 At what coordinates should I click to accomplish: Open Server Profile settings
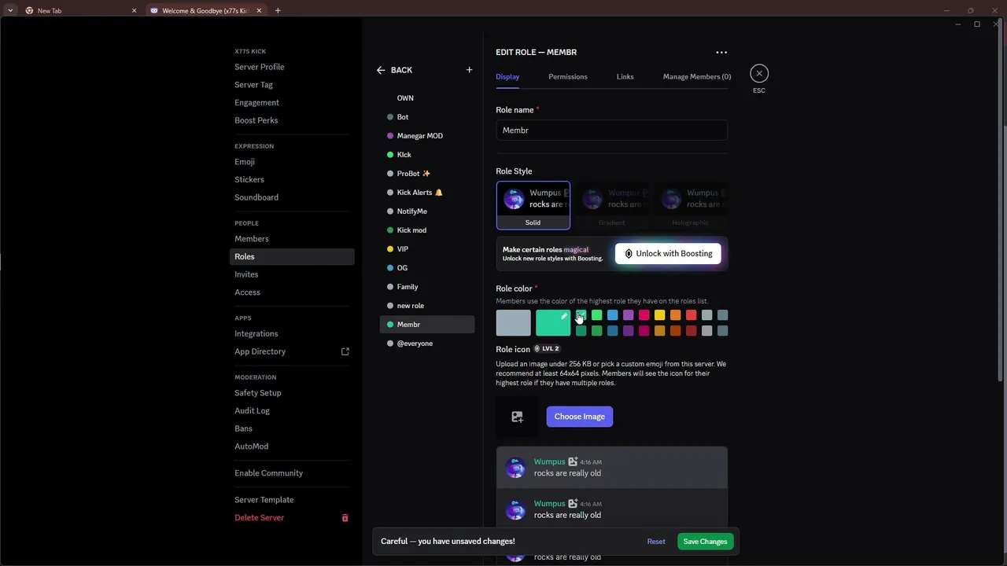[292, 67]
